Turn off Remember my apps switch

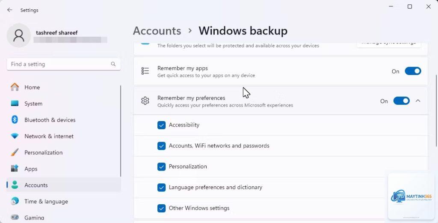coord(413,71)
